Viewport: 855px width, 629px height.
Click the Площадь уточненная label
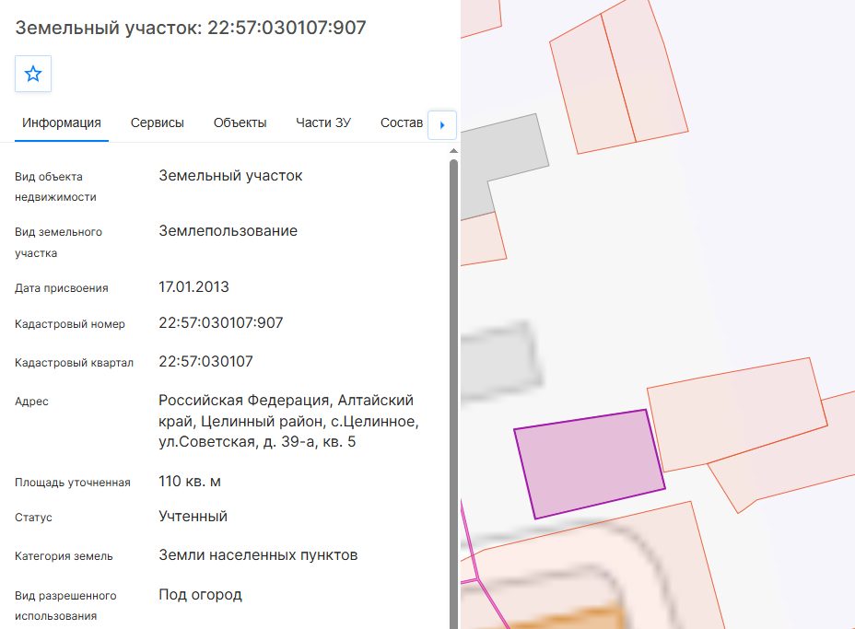[73, 483]
